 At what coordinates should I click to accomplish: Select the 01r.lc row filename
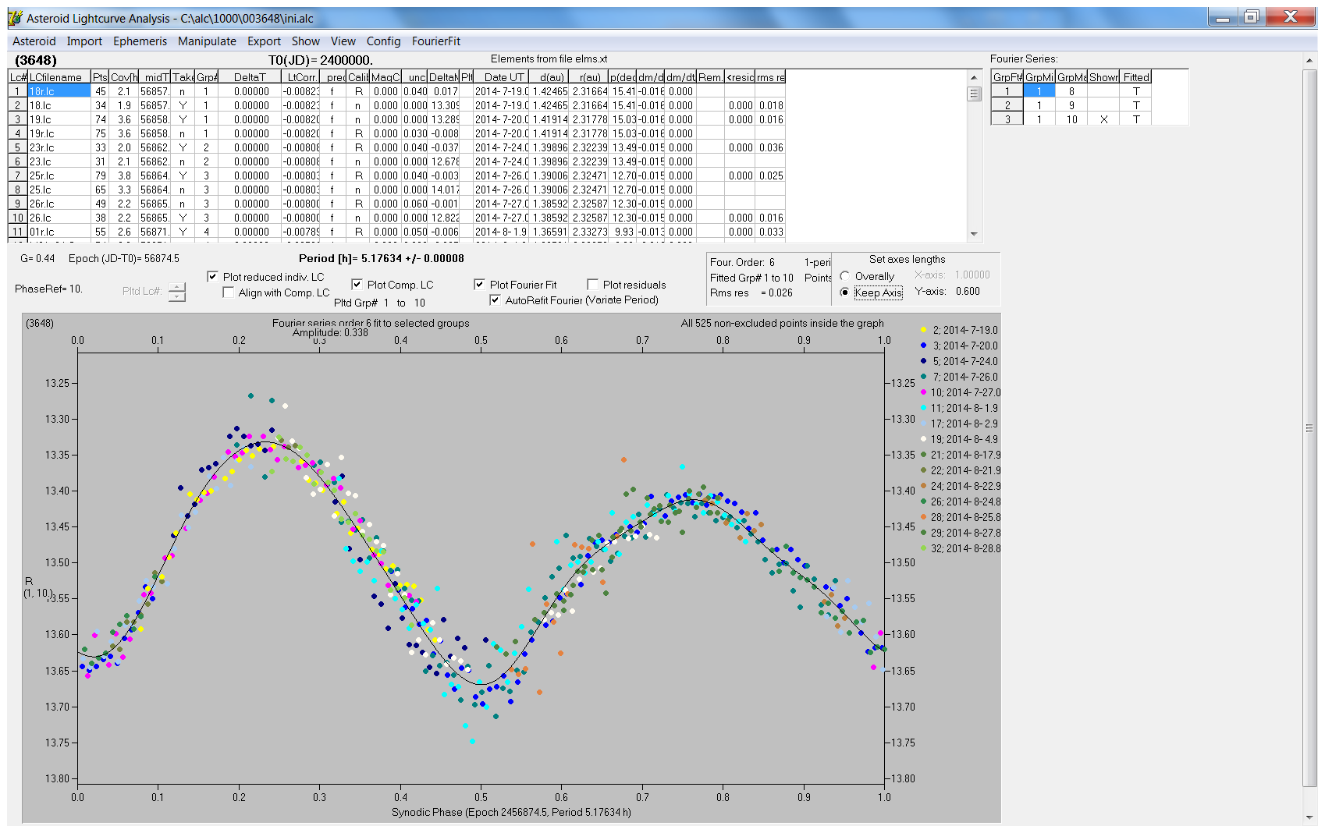(x=59, y=232)
